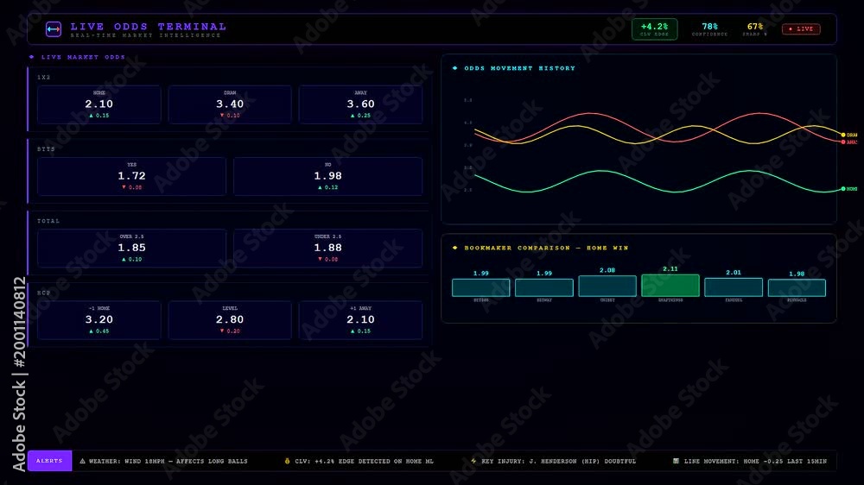Click the Weather wind 18mph alert text

(168, 462)
